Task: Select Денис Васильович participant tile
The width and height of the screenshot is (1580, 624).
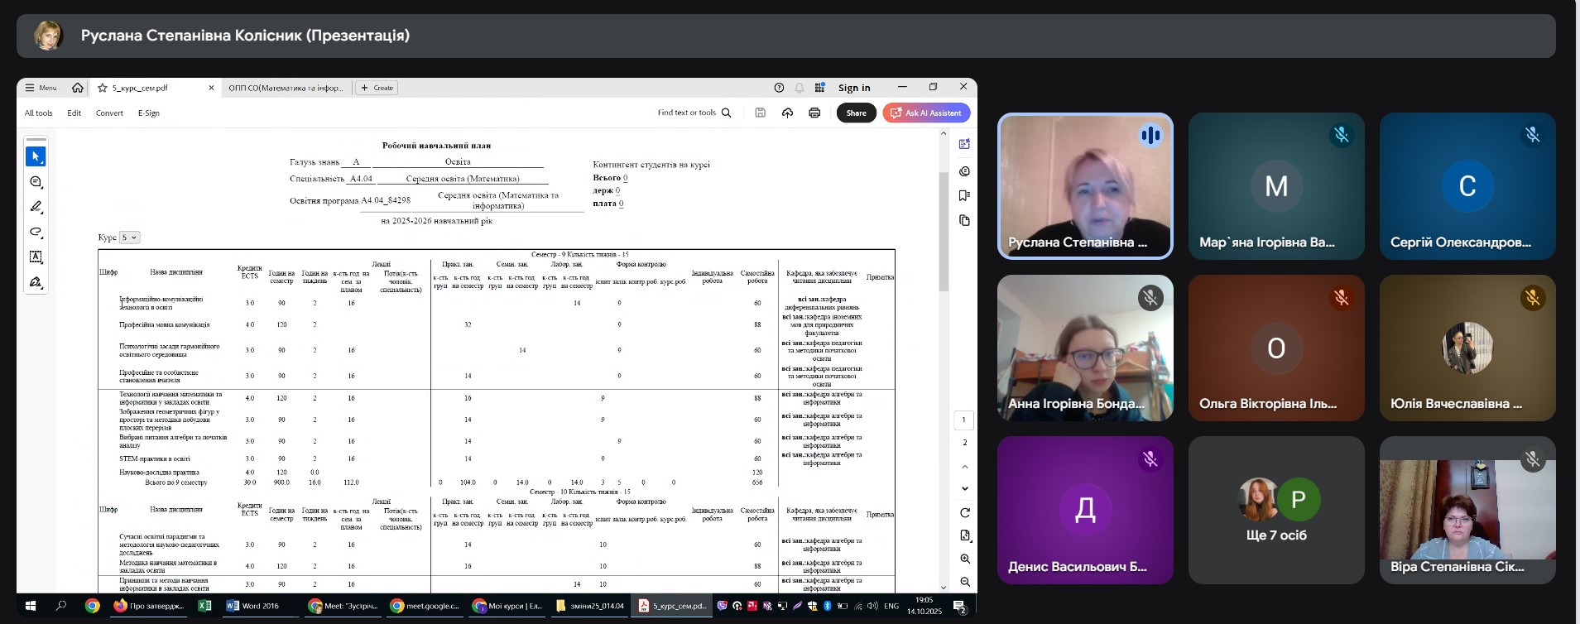Action: point(1085,510)
